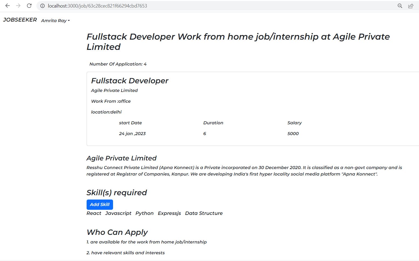Viewport: 419px width, 261px height.
Task: Select the Python skill tag
Action: 144,213
